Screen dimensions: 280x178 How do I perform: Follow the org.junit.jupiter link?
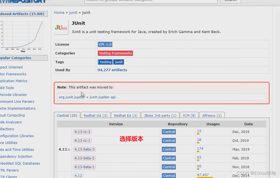72,97
